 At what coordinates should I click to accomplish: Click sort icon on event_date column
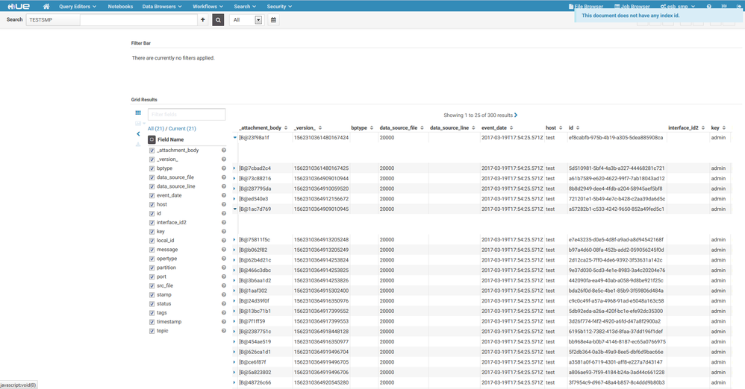pyautogui.click(x=511, y=128)
